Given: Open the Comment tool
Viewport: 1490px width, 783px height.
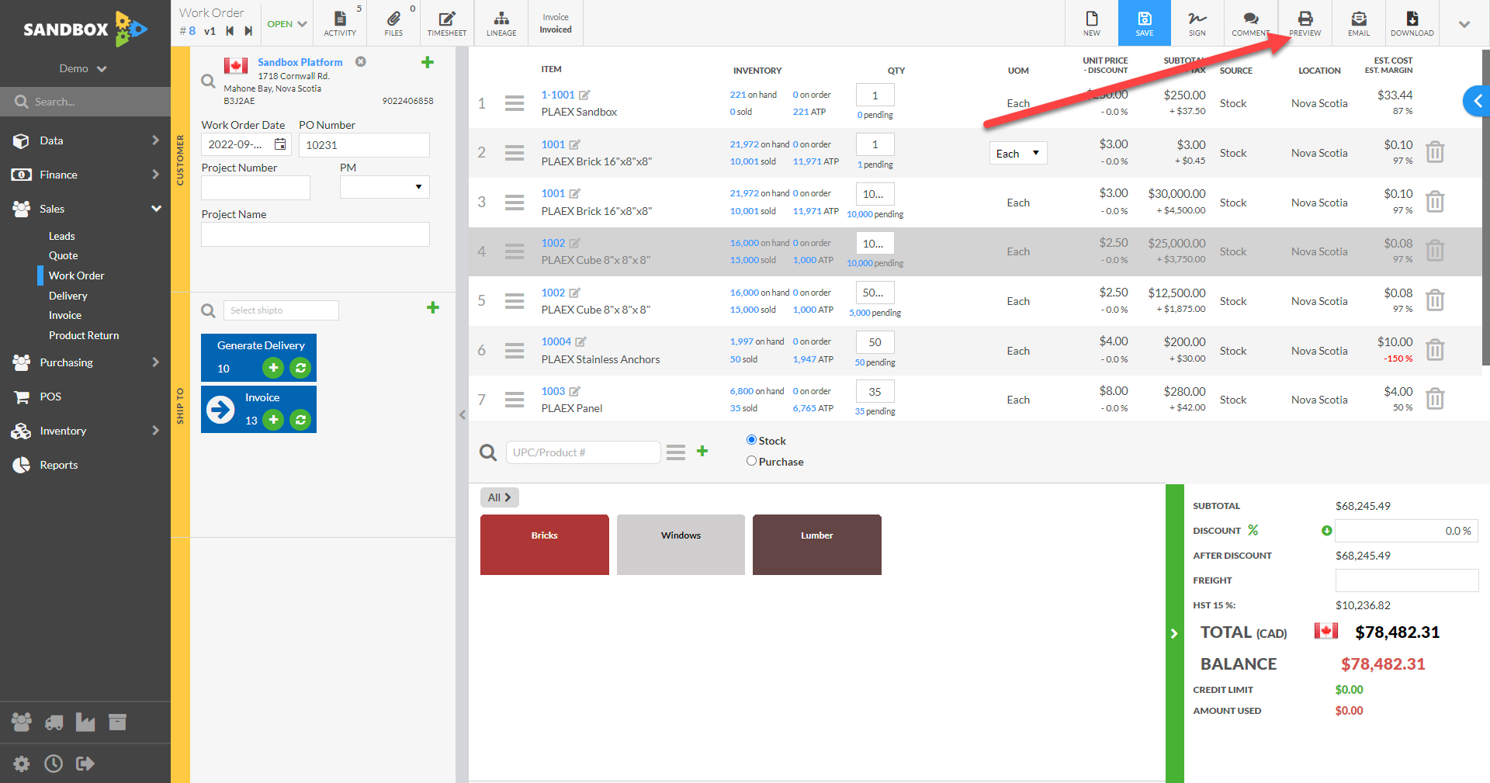Looking at the screenshot, I should tap(1251, 23).
